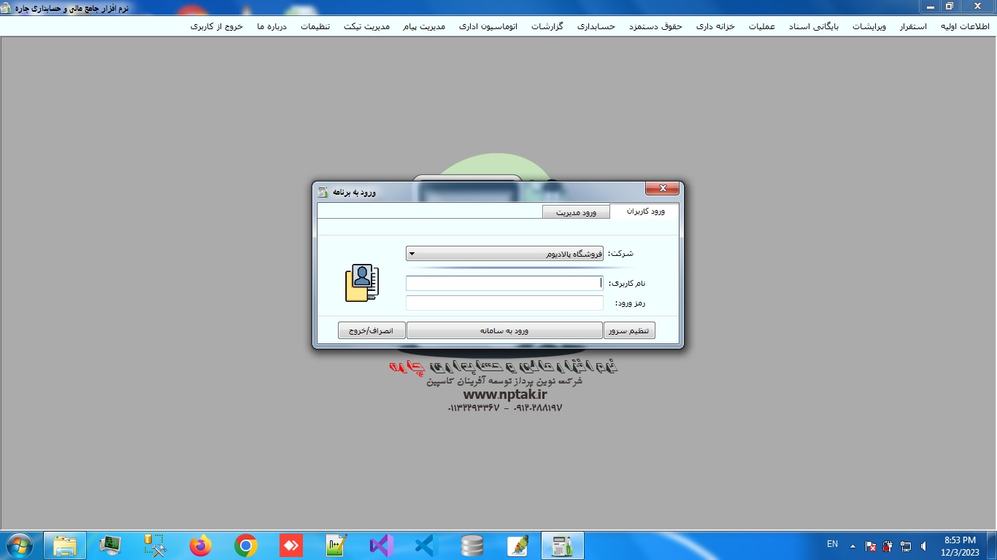
Task: Open Visual Studio purple icon in taskbar
Action: 381,545
